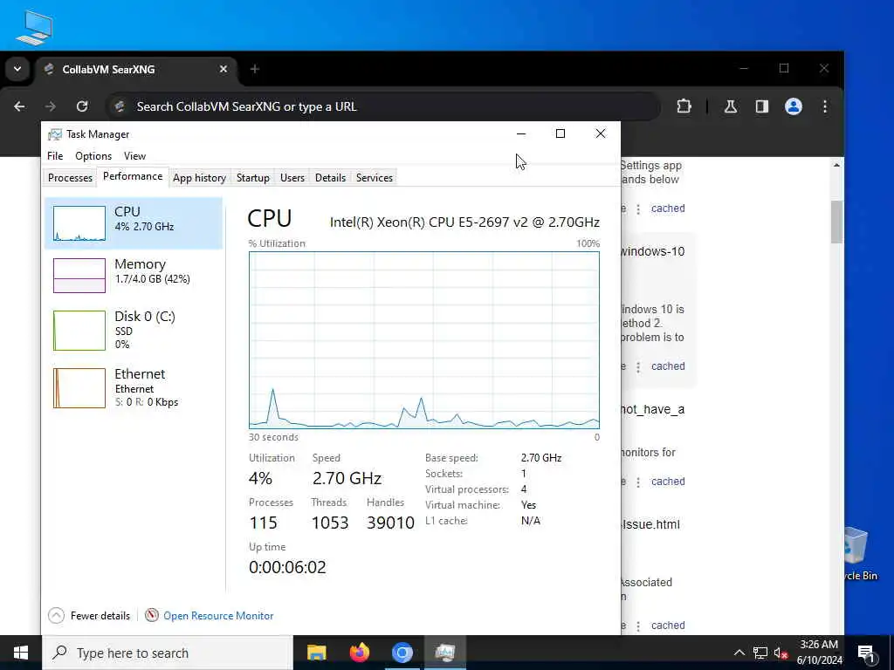Image resolution: width=894 pixels, height=670 pixels.
Task: Switch to the App history tab
Action: [x=199, y=178]
